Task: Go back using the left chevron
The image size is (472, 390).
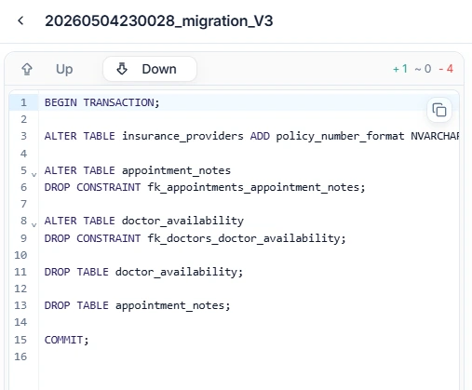Action: (20, 20)
